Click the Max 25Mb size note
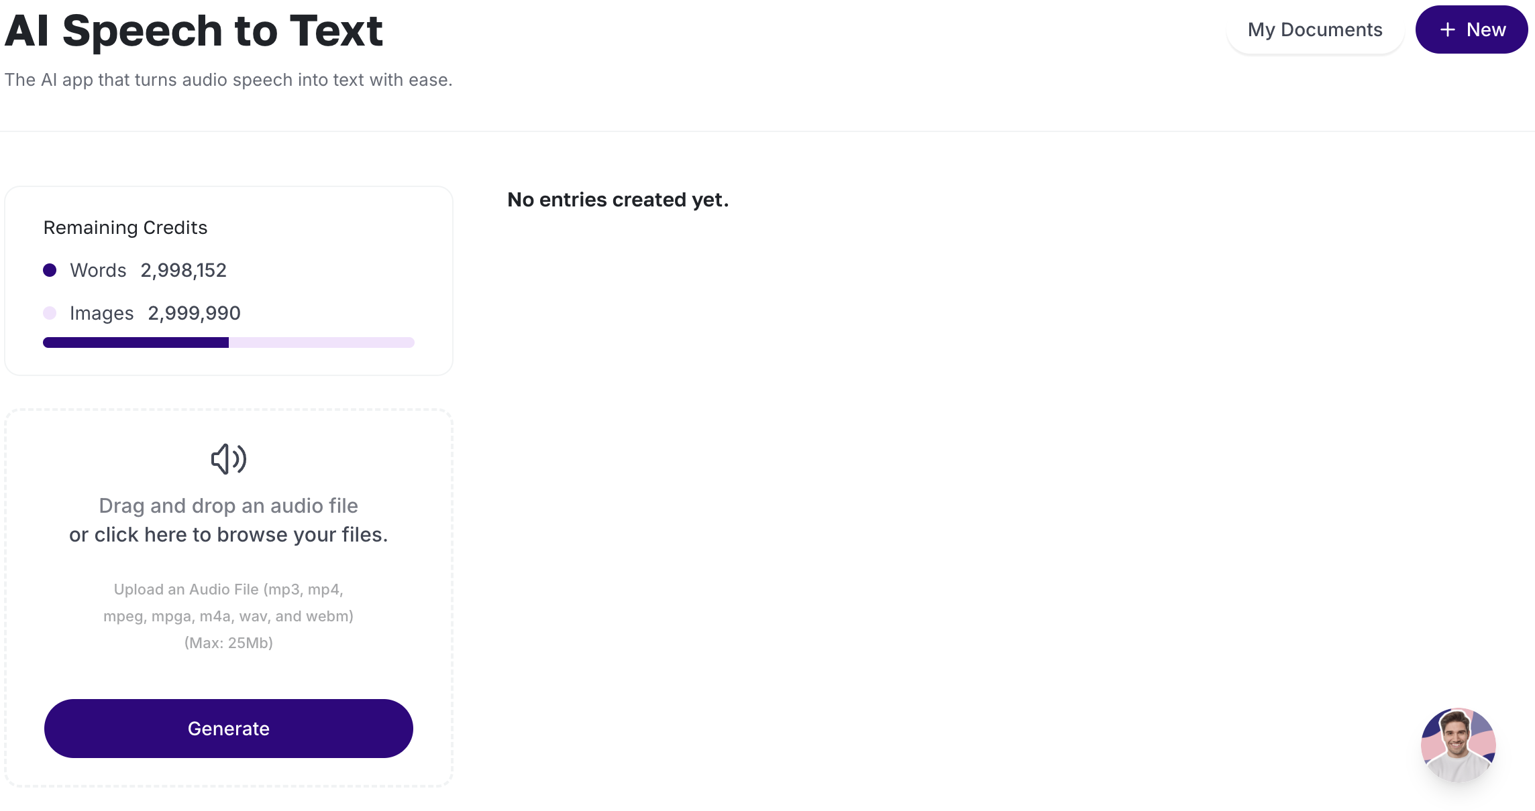 (x=229, y=643)
